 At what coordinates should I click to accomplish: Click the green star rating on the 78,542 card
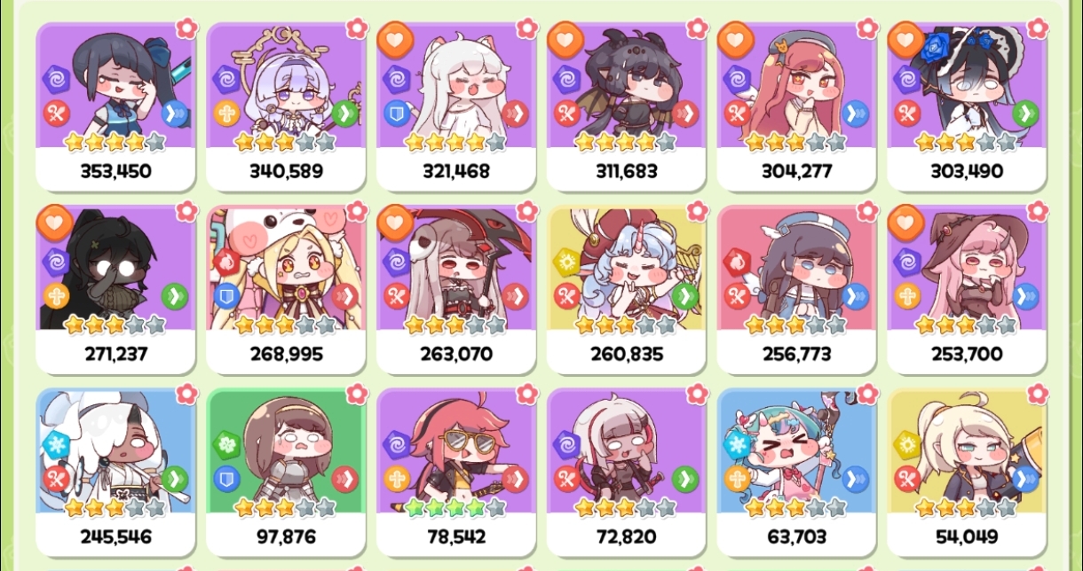(x=455, y=507)
